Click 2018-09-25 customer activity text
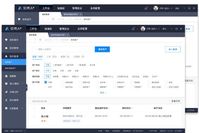 point(158,116)
